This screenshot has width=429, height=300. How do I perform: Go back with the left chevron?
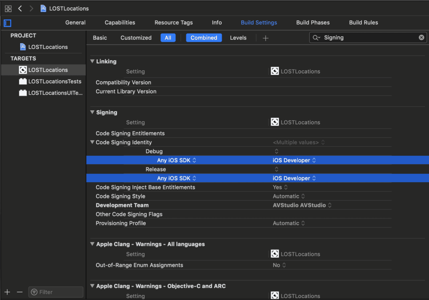(x=20, y=8)
